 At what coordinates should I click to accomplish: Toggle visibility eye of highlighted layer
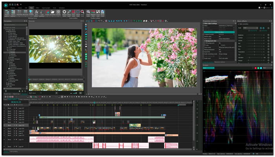(4, 126)
